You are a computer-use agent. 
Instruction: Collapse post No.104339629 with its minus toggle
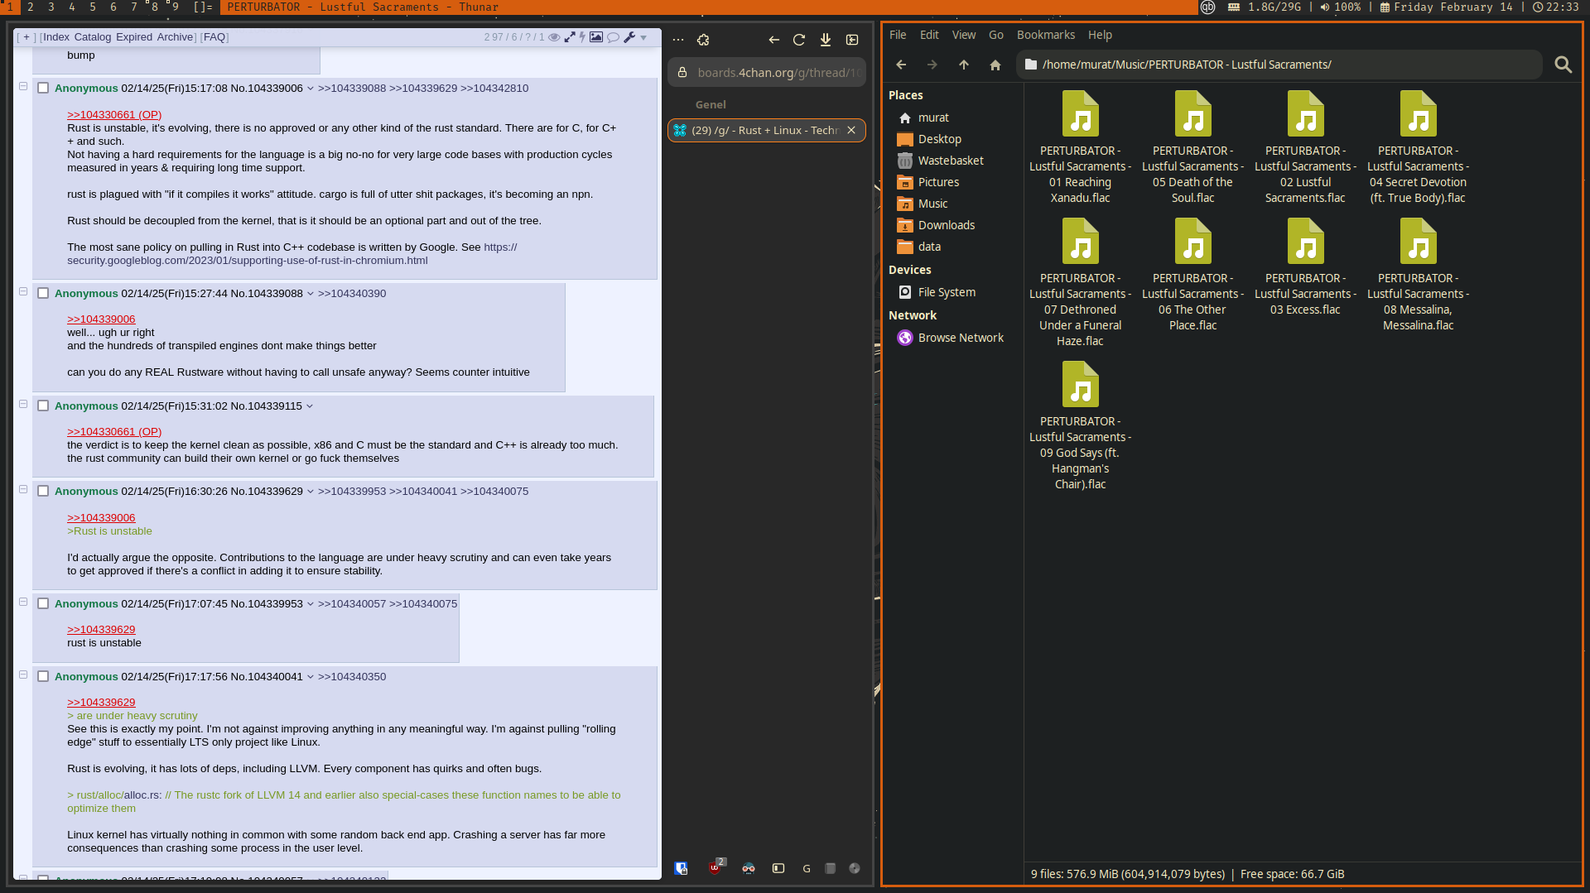pos(23,489)
